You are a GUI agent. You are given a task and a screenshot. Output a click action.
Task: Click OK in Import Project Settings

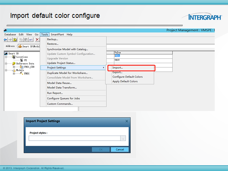coord(101,149)
